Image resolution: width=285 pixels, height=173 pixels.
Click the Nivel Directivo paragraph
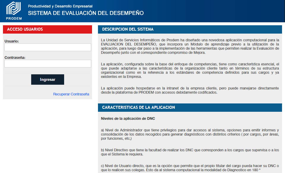click(x=190, y=152)
